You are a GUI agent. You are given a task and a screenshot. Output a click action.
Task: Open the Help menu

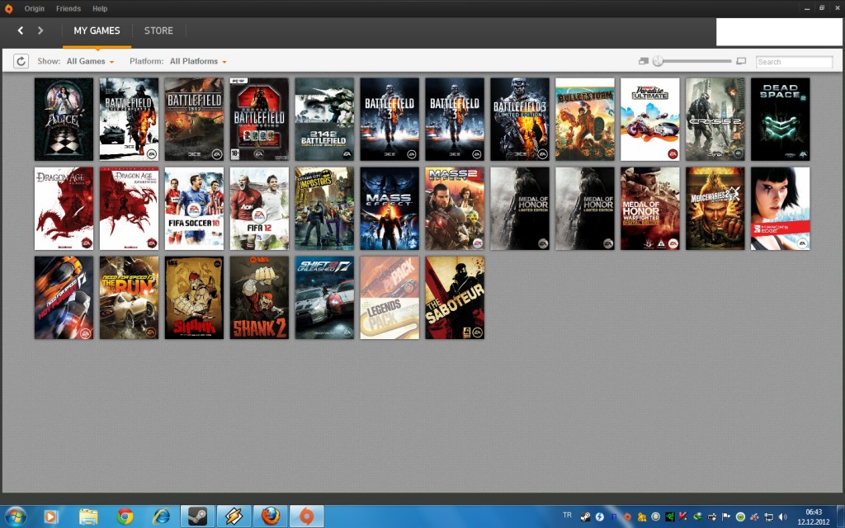pos(100,8)
